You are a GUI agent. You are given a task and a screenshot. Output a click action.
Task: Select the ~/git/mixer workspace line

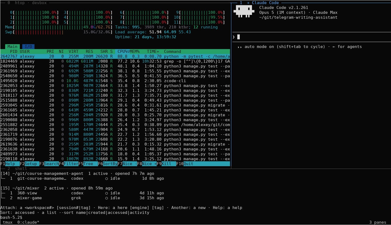pyautogui.click(x=56, y=188)
